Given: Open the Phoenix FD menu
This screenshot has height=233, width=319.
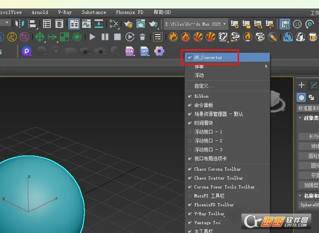Looking at the screenshot, I should [x=129, y=12].
